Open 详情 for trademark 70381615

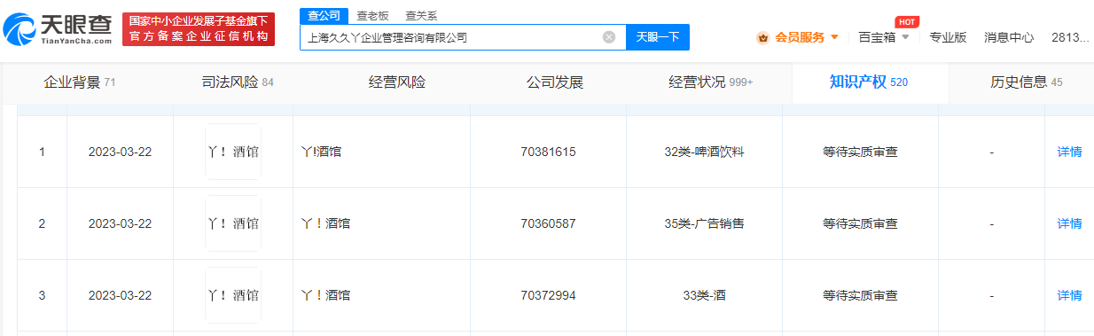click(x=1069, y=152)
